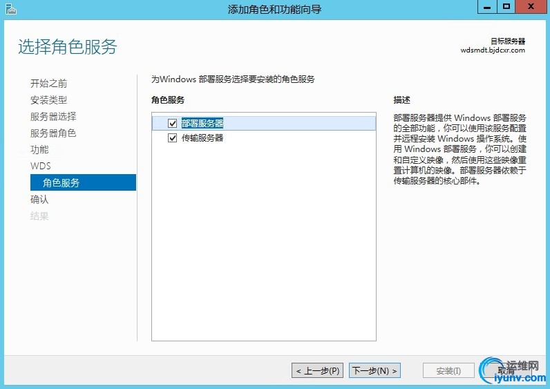Maximize the wizard window
The width and height of the screenshot is (550, 389).
(x=506, y=7)
